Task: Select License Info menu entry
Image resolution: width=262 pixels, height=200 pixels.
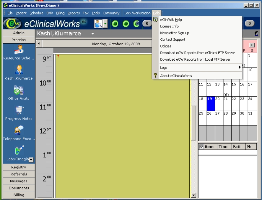Action: 197,26
